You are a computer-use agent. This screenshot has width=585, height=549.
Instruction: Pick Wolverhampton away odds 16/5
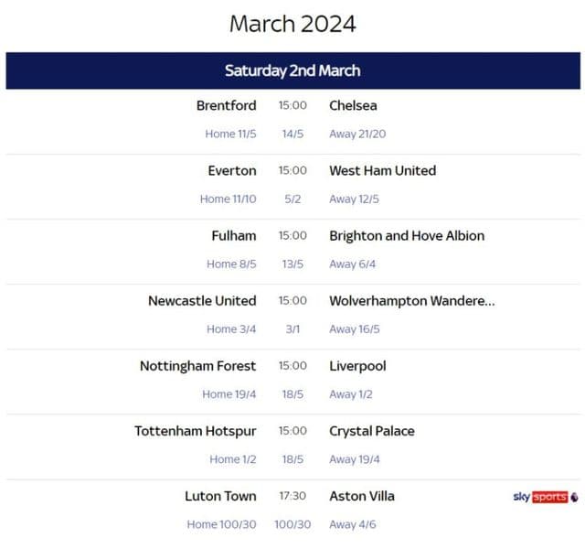pyautogui.click(x=354, y=328)
